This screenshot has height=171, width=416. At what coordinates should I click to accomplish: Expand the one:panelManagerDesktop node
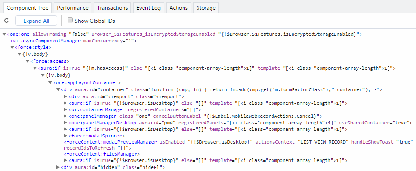point(66,123)
